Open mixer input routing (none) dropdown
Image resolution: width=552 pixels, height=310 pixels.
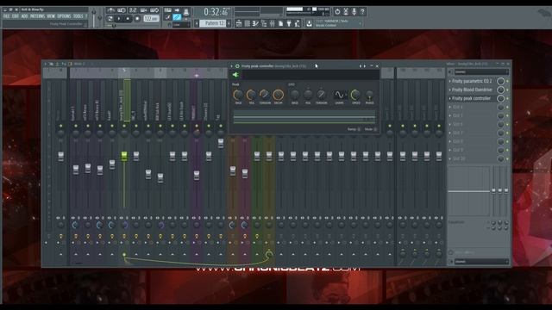[481, 71]
